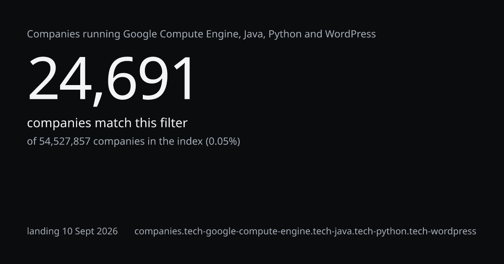Click the "10 Sept 2026" date
This screenshot has height=264, width=504.
click(90, 231)
